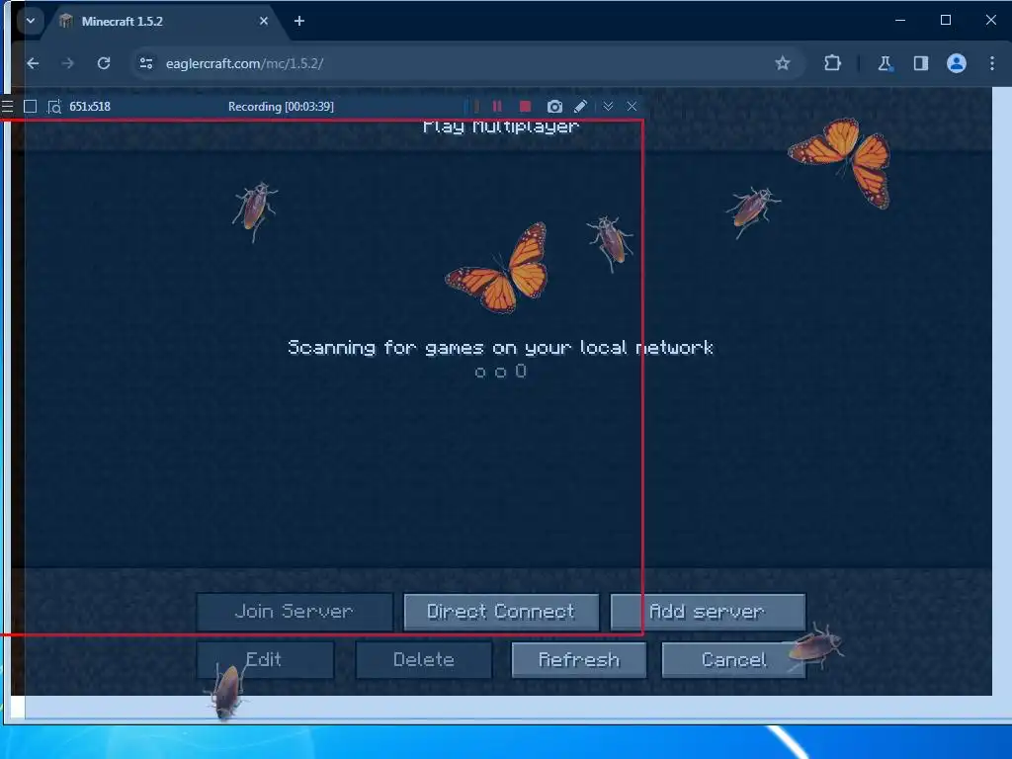Take a snapshot with camera icon
The width and height of the screenshot is (1012, 759).
coord(554,107)
